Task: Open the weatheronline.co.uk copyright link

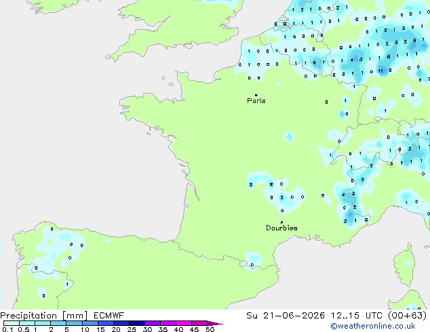Action: click(x=373, y=326)
